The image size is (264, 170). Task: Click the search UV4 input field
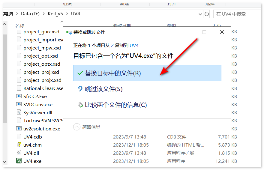237,14
